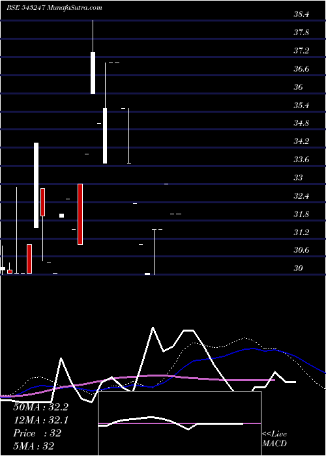Click the 34.2 price axis label

301,141
